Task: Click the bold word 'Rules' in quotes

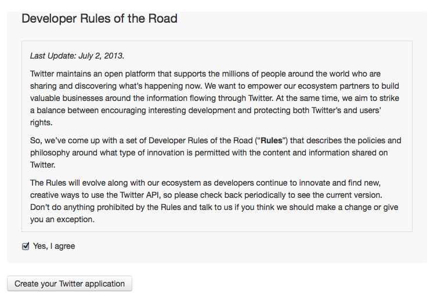Action: click(x=272, y=140)
